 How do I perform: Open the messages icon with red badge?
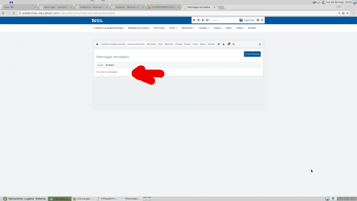coord(228,44)
